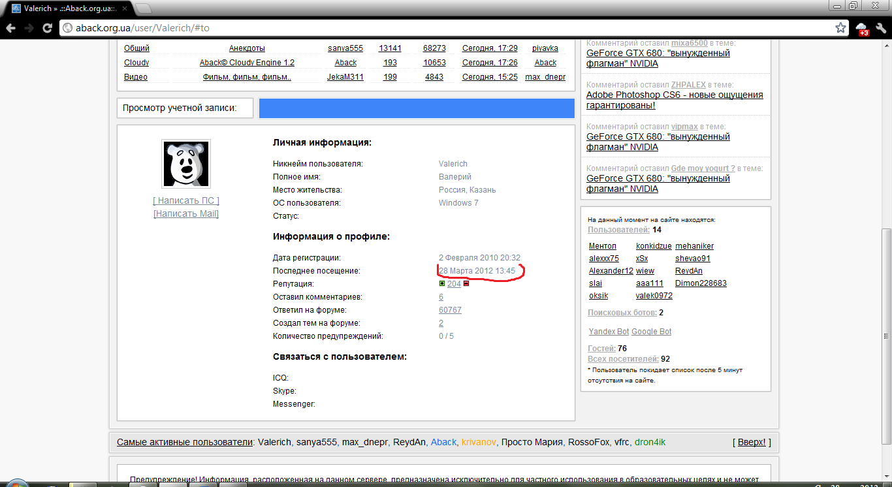Click the Google Bot link

652,332
